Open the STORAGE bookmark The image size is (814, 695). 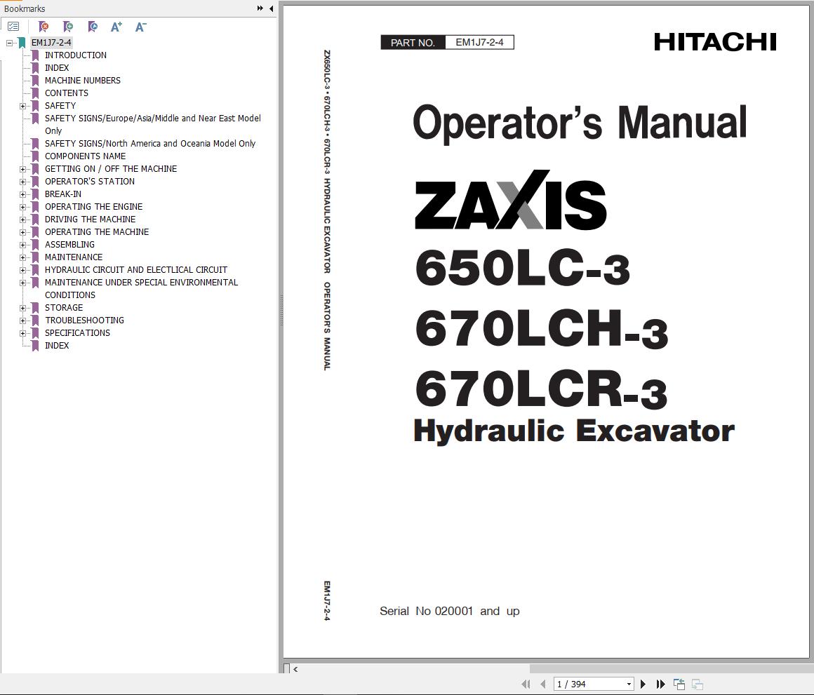coord(63,308)
